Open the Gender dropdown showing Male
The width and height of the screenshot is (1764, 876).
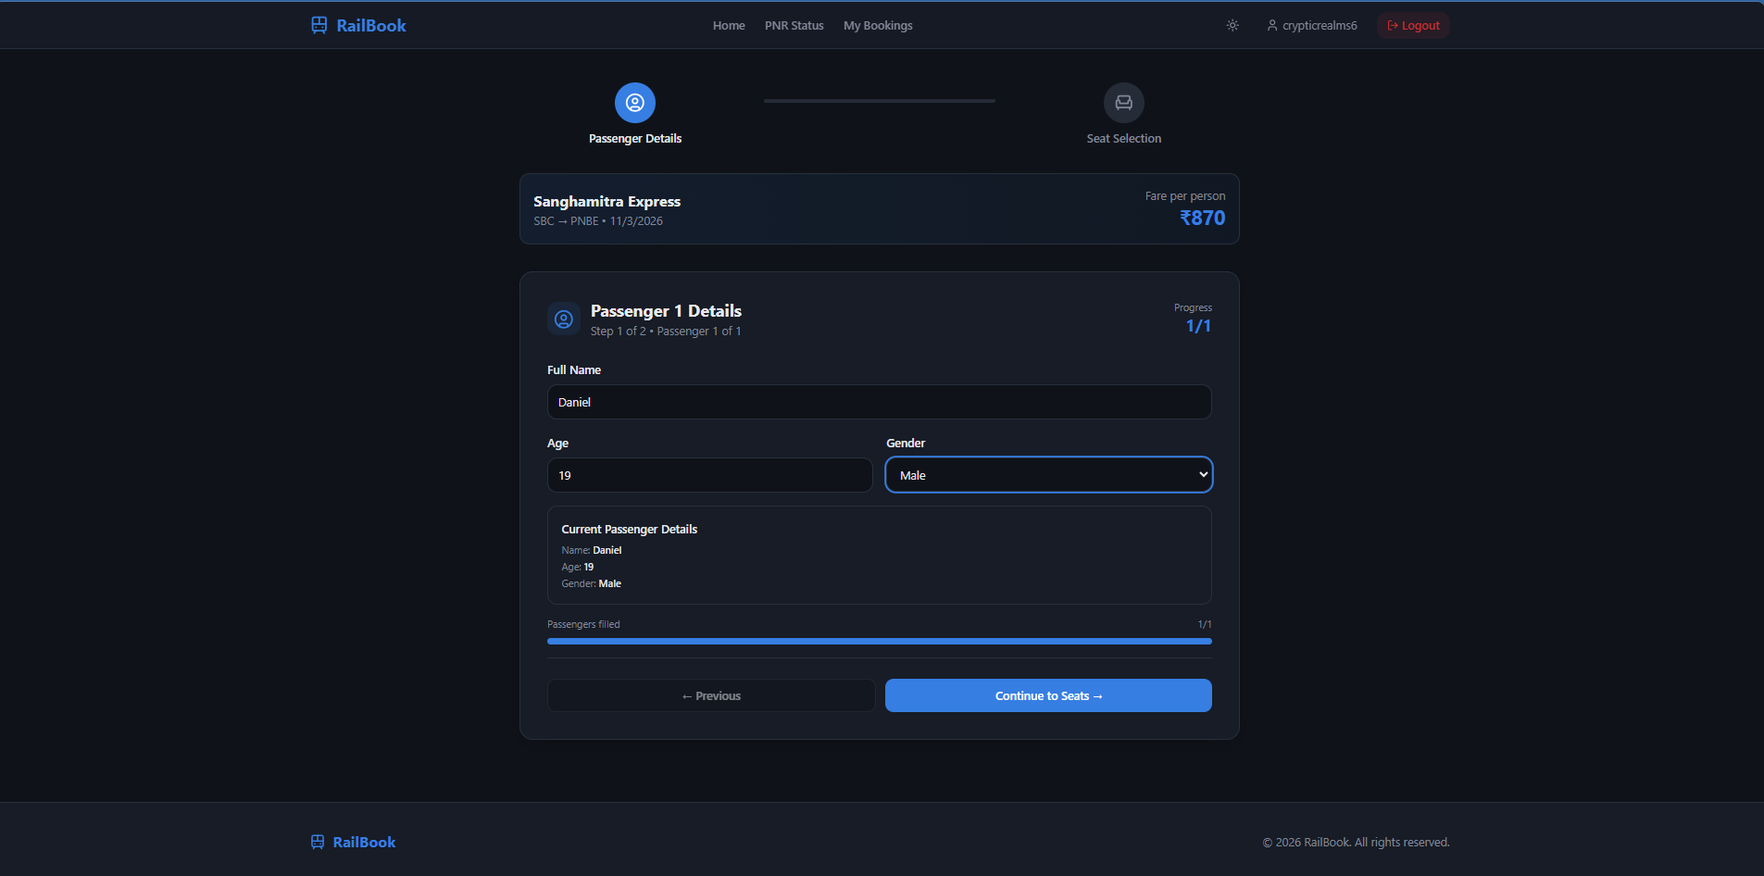click(x=1048, y=475)
